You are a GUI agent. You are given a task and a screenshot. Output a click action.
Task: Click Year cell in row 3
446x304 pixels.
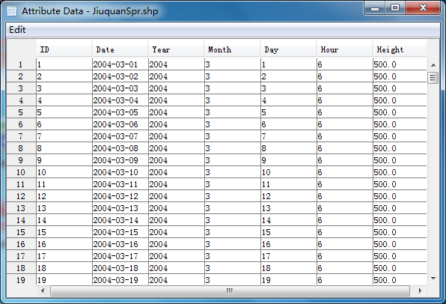[177, 88]
